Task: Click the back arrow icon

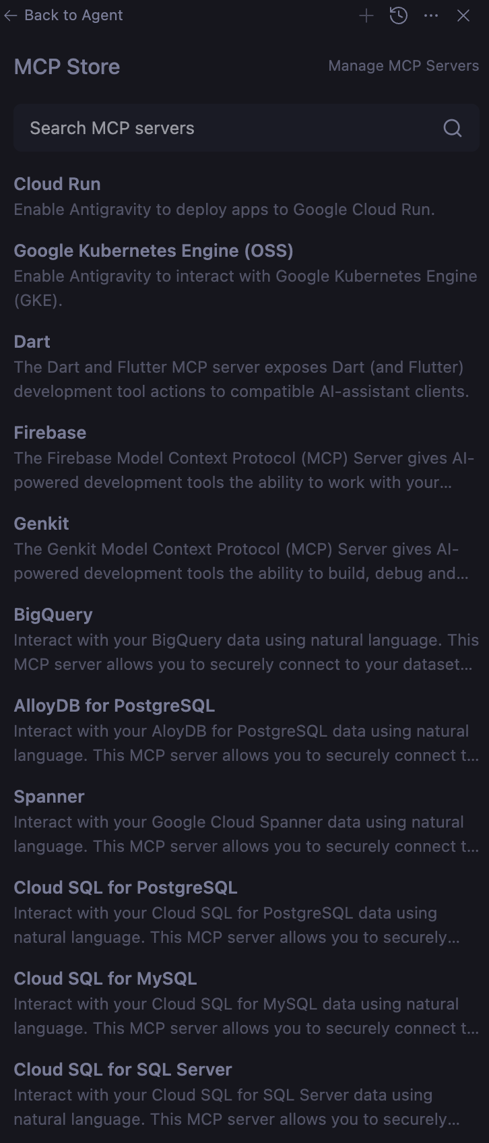Action: tap(10, 16)
